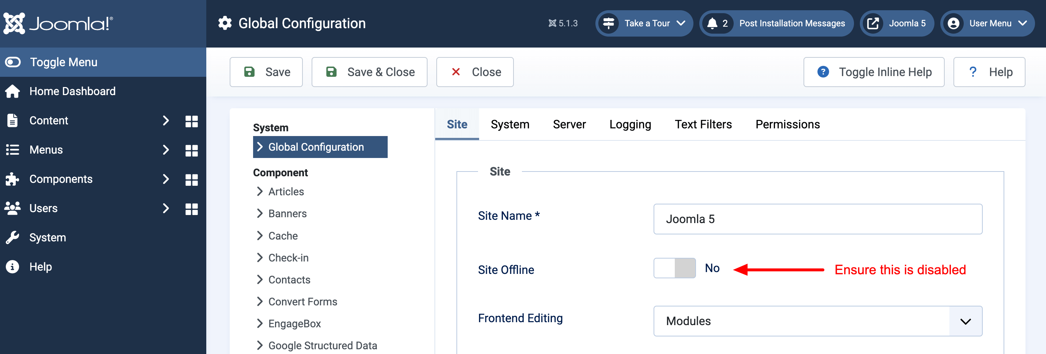The width and height of the screenshot is (1046, 354).
Task: Toggle the Site Offline switch
Action: pos(674,268)
